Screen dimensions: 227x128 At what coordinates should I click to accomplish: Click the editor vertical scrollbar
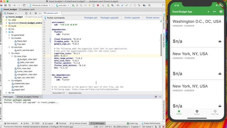point(161,45)
